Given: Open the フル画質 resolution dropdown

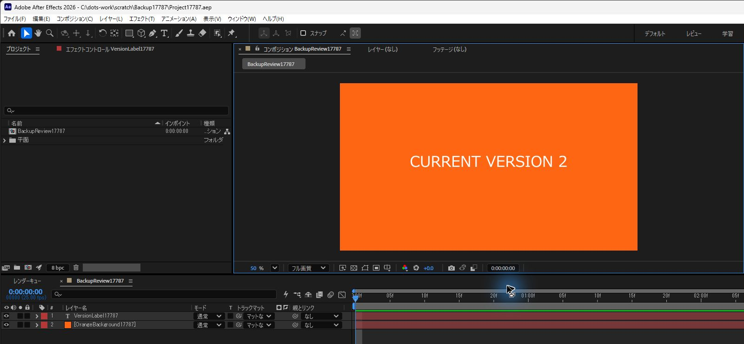Looking at the screenshot, I should tap(308, 268).
